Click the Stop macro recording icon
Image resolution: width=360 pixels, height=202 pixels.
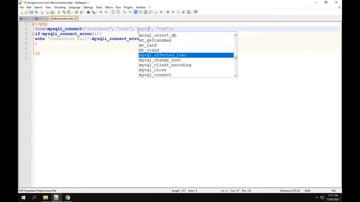173,12
